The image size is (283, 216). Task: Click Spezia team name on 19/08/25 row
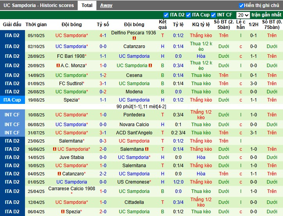tap(71, 100)
